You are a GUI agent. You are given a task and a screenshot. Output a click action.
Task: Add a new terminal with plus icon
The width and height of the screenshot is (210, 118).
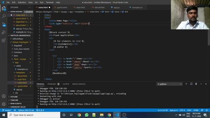tap(186, 84)
